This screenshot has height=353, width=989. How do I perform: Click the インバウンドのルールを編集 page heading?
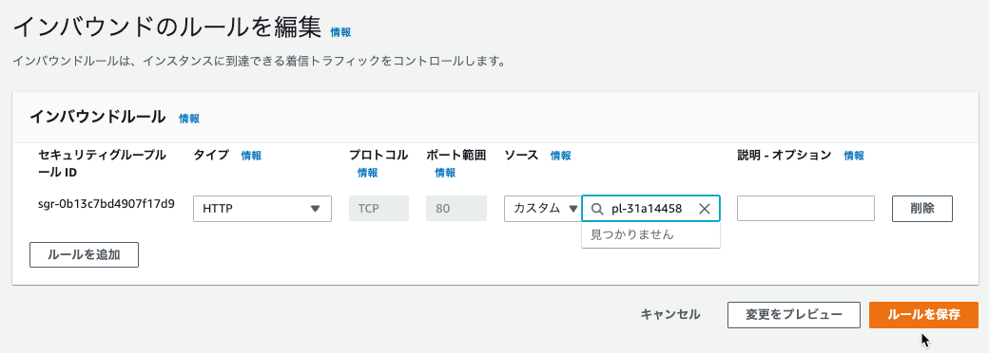pos(166,28)
